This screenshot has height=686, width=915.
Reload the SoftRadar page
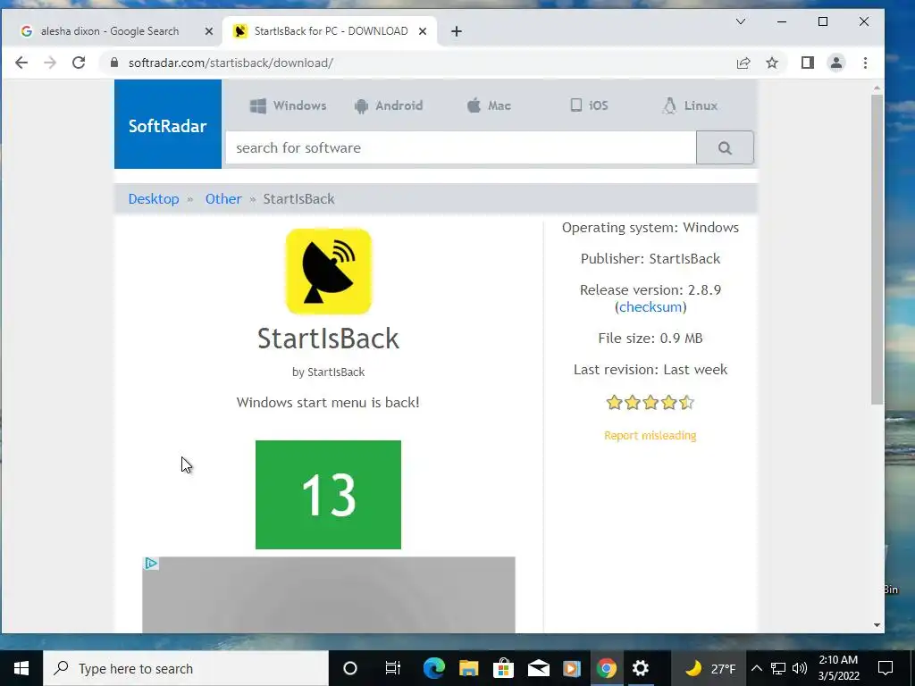click(79, 63)
